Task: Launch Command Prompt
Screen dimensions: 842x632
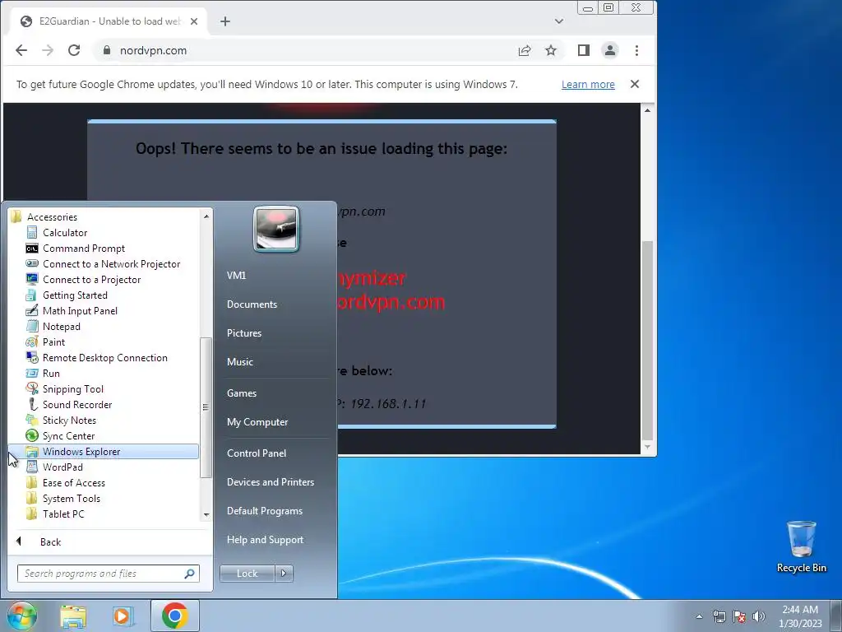Action: pyautogui.click(x=84, y=249)
